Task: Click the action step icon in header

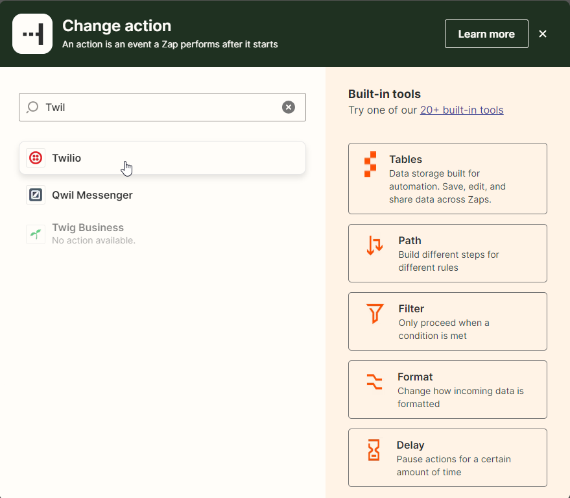Action: [x=32, y=34]
